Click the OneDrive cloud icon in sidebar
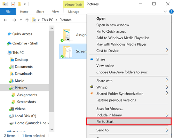The height and width of the screenshot is (138, 174). 9,43
